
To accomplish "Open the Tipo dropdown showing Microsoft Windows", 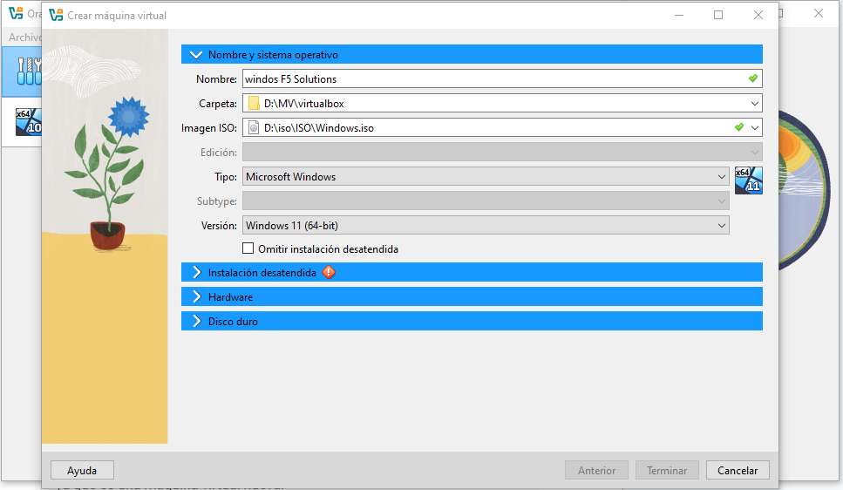I will pos(486,176).
